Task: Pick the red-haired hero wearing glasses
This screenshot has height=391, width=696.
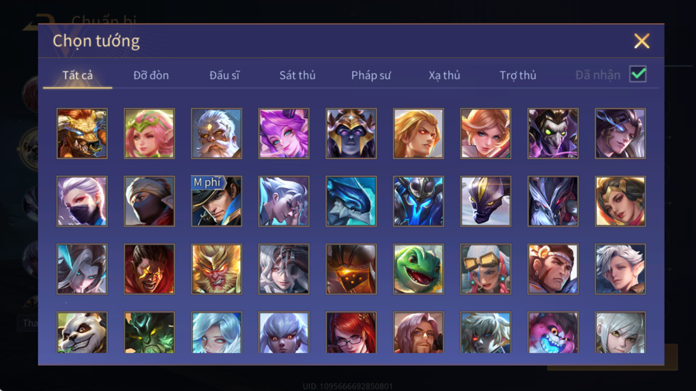Action: (351, 332)
